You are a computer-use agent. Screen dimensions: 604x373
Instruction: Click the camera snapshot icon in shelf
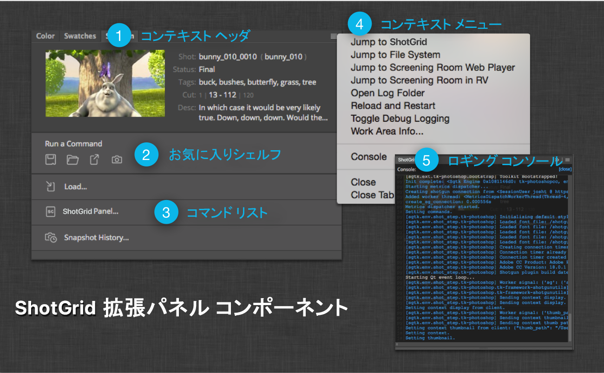click(x=117, y=160)
